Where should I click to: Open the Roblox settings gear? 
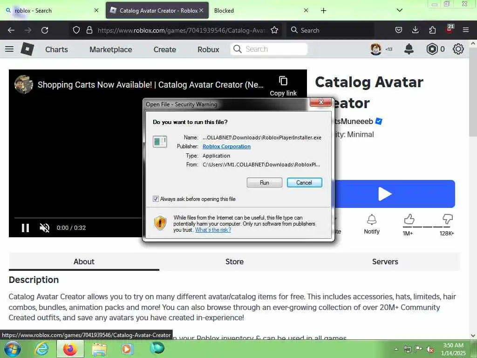coord(458,49)
